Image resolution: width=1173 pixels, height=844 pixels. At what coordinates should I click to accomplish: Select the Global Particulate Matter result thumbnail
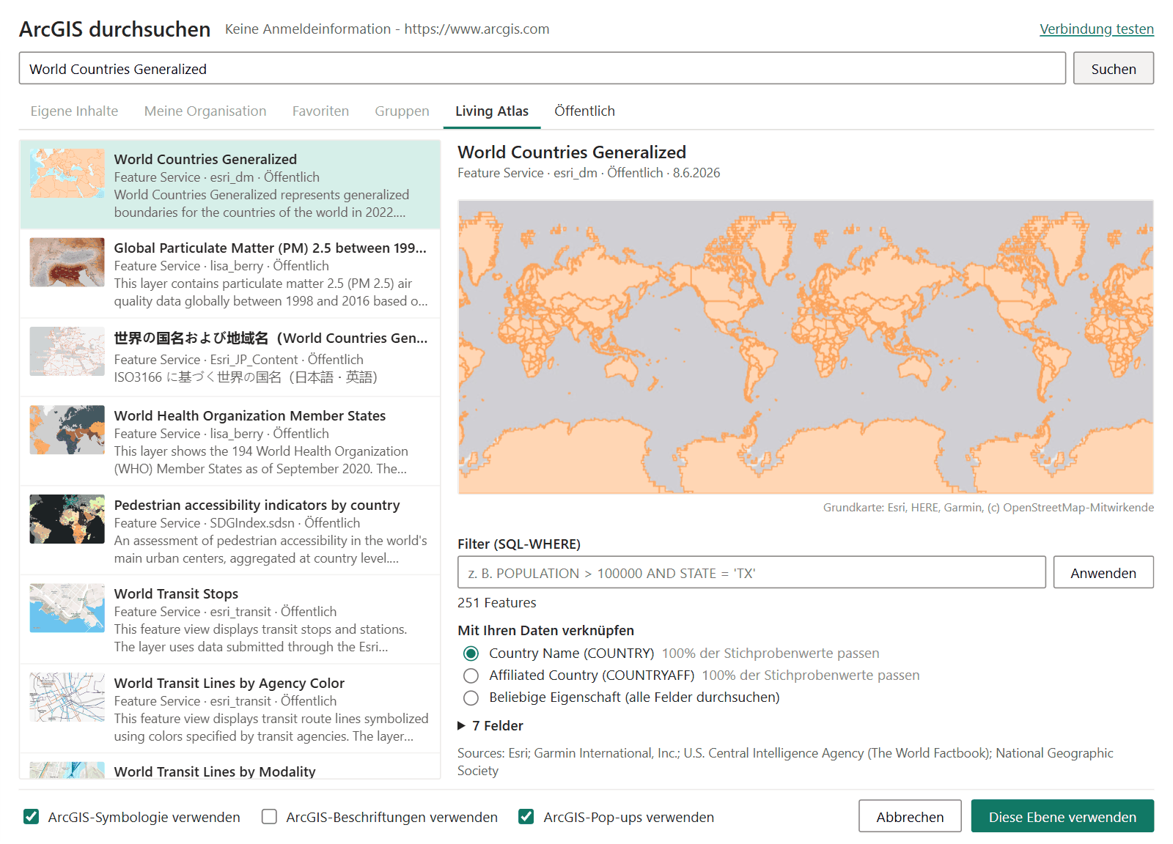point(67,262)
